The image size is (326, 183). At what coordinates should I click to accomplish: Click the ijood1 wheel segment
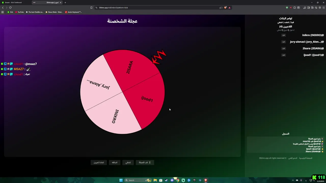click(x=147, y=99)
